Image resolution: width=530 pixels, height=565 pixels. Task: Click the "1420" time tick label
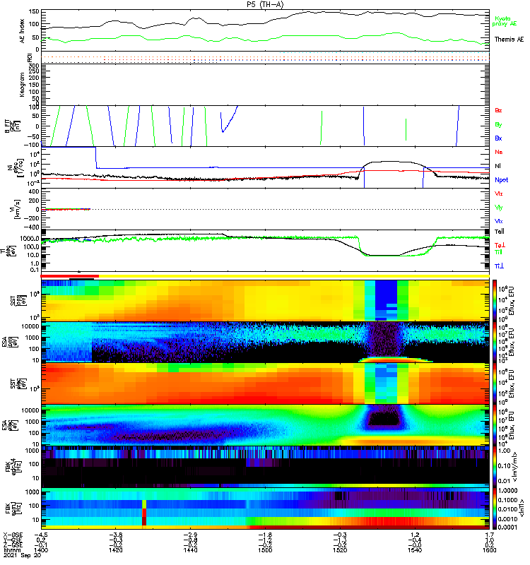pos(115,550)
